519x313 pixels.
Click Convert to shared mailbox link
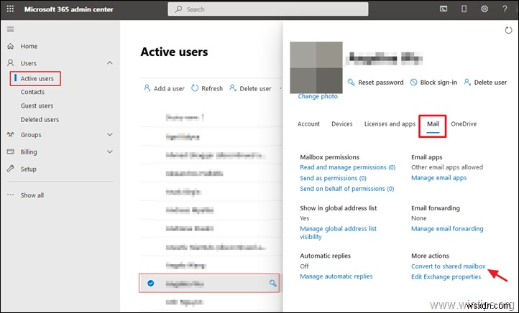(x=449, y=266)
